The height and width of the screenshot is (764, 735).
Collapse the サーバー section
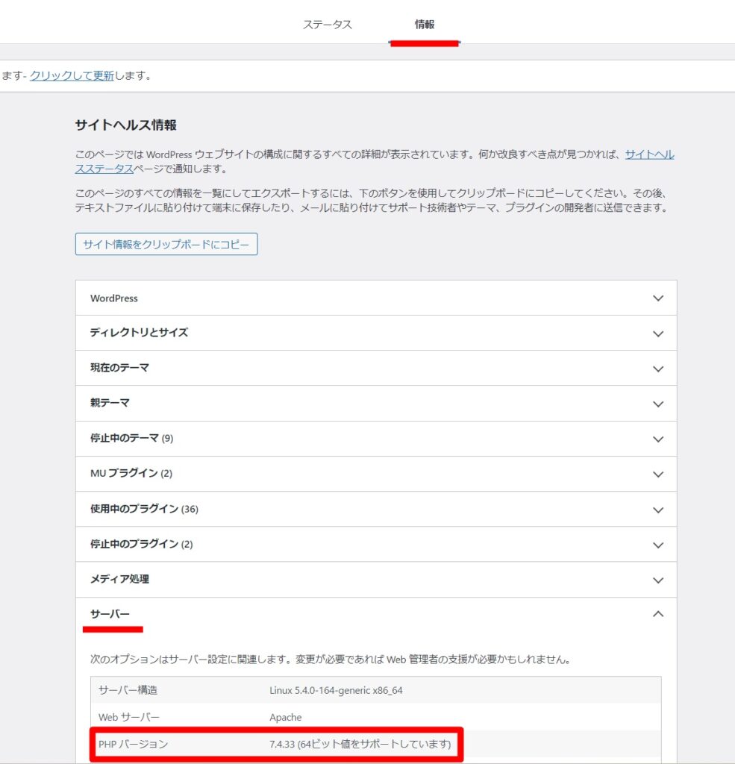[x=373, y=614]
